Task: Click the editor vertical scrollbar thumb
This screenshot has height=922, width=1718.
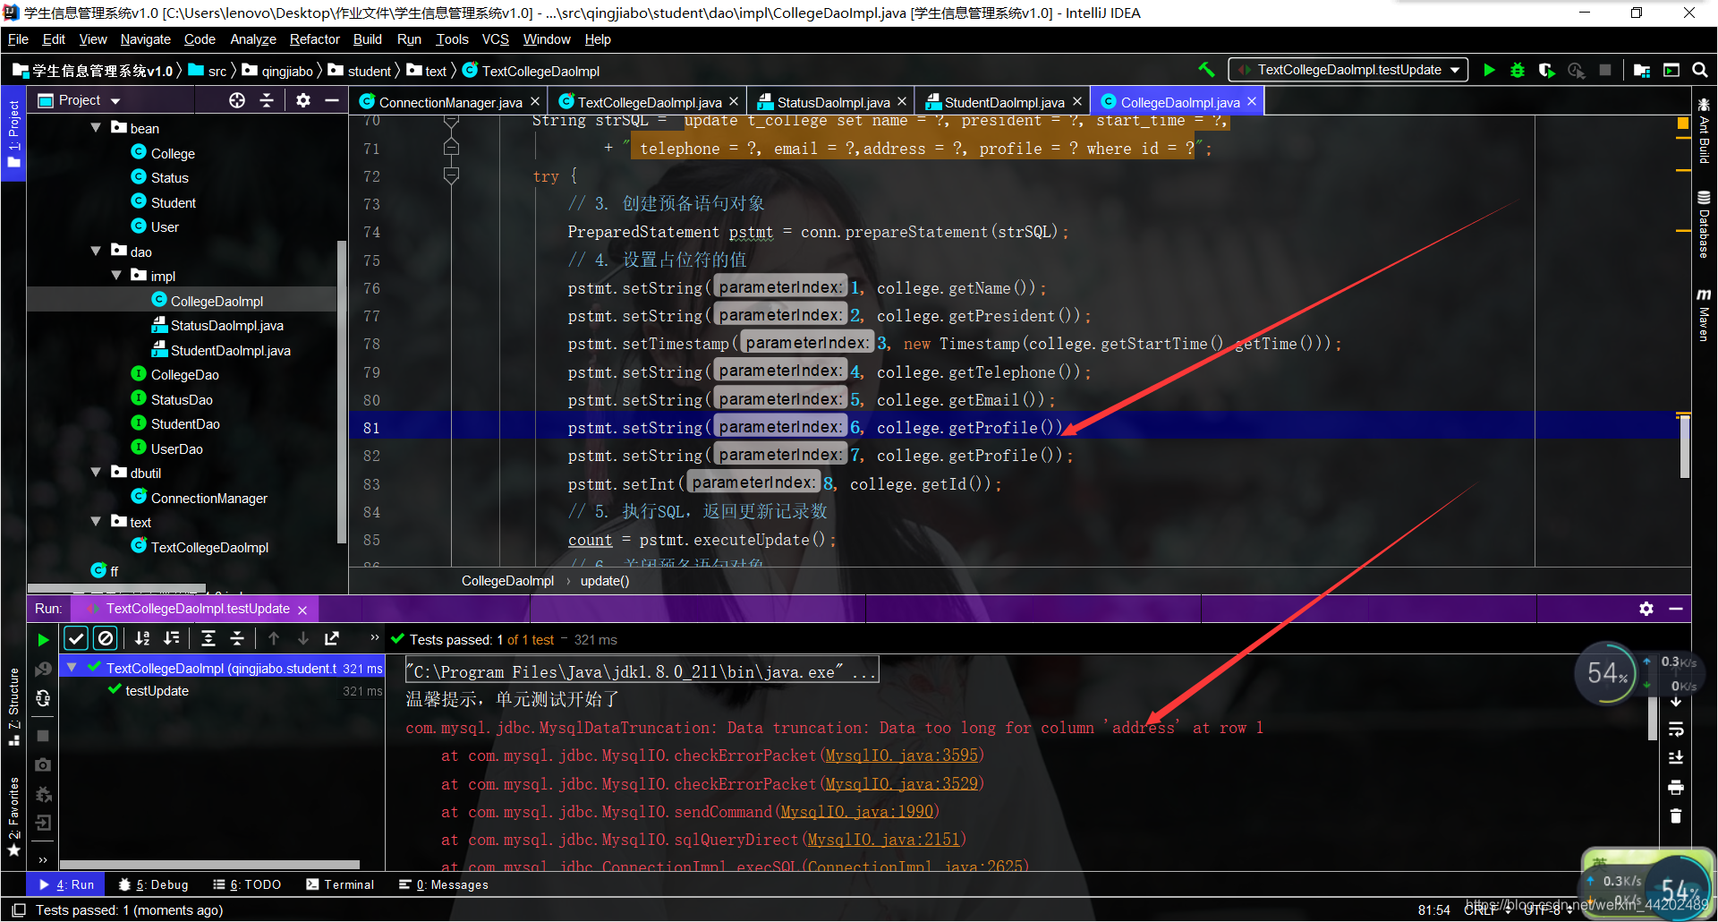Action: pyautogui.click(x=1685, y=445)
